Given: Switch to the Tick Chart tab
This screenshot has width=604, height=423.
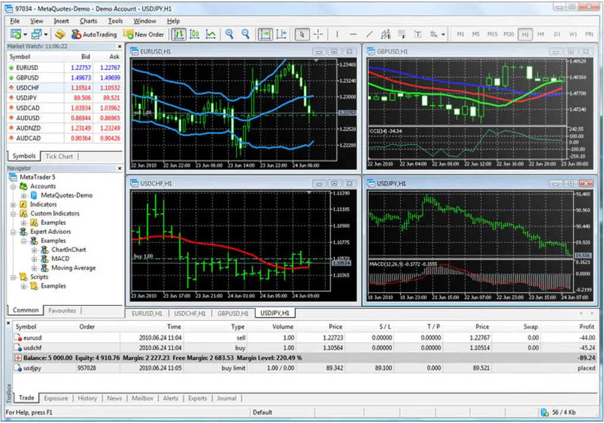Looking at the screenshot, I should coord(59,156).
